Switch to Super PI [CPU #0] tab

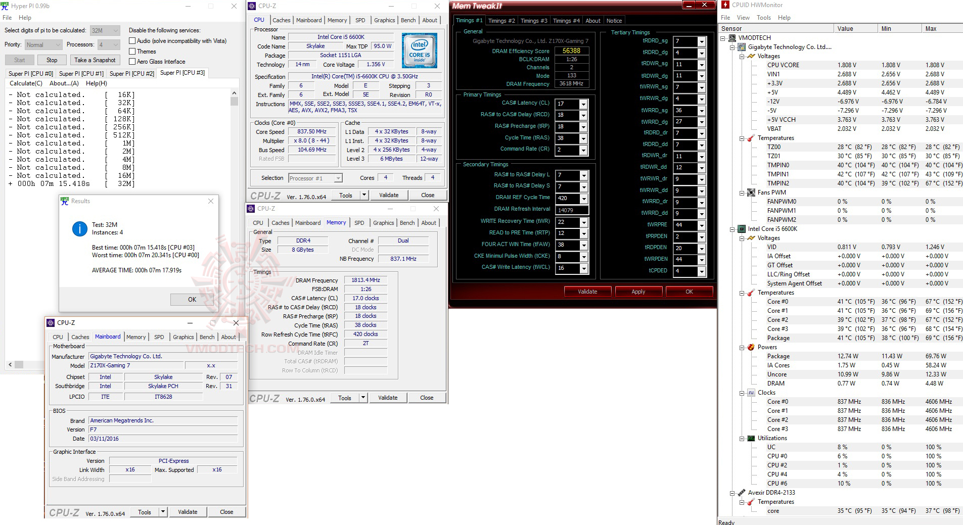click(31, 74)
